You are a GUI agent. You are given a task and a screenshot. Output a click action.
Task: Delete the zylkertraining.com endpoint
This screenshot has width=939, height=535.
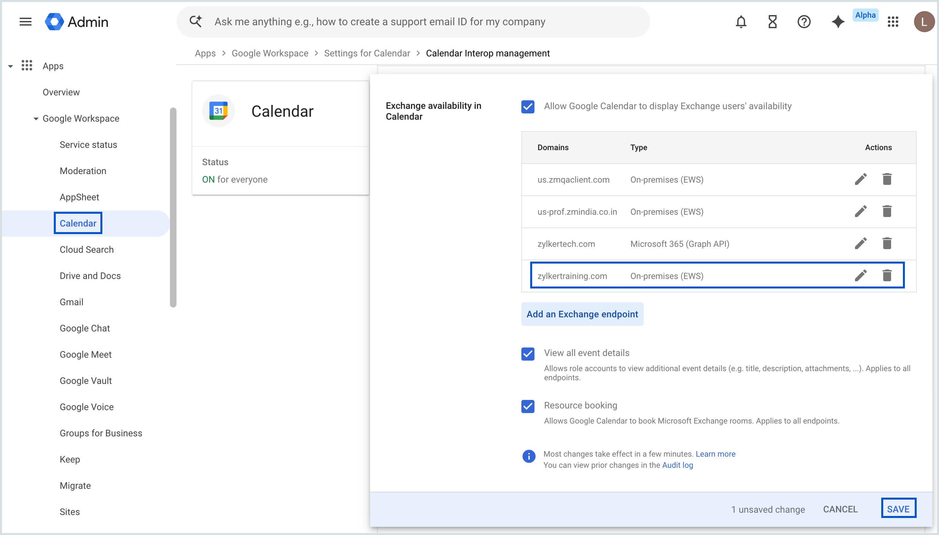[x=887, y=275]
